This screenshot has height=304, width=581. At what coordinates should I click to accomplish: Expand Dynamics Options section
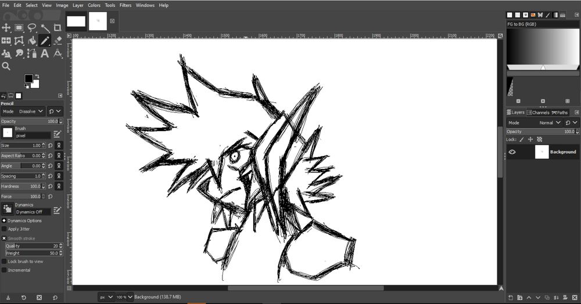pos(4,220)
